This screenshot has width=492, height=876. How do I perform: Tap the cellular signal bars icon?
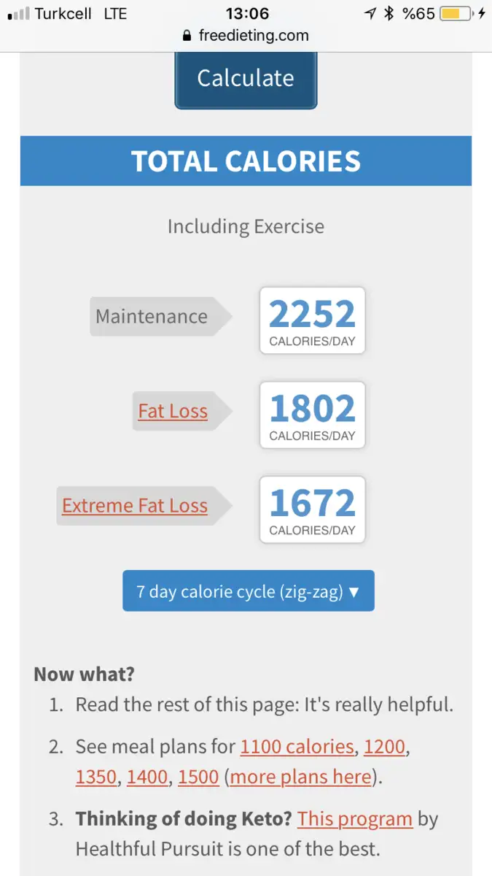click(x=19, y=13)
